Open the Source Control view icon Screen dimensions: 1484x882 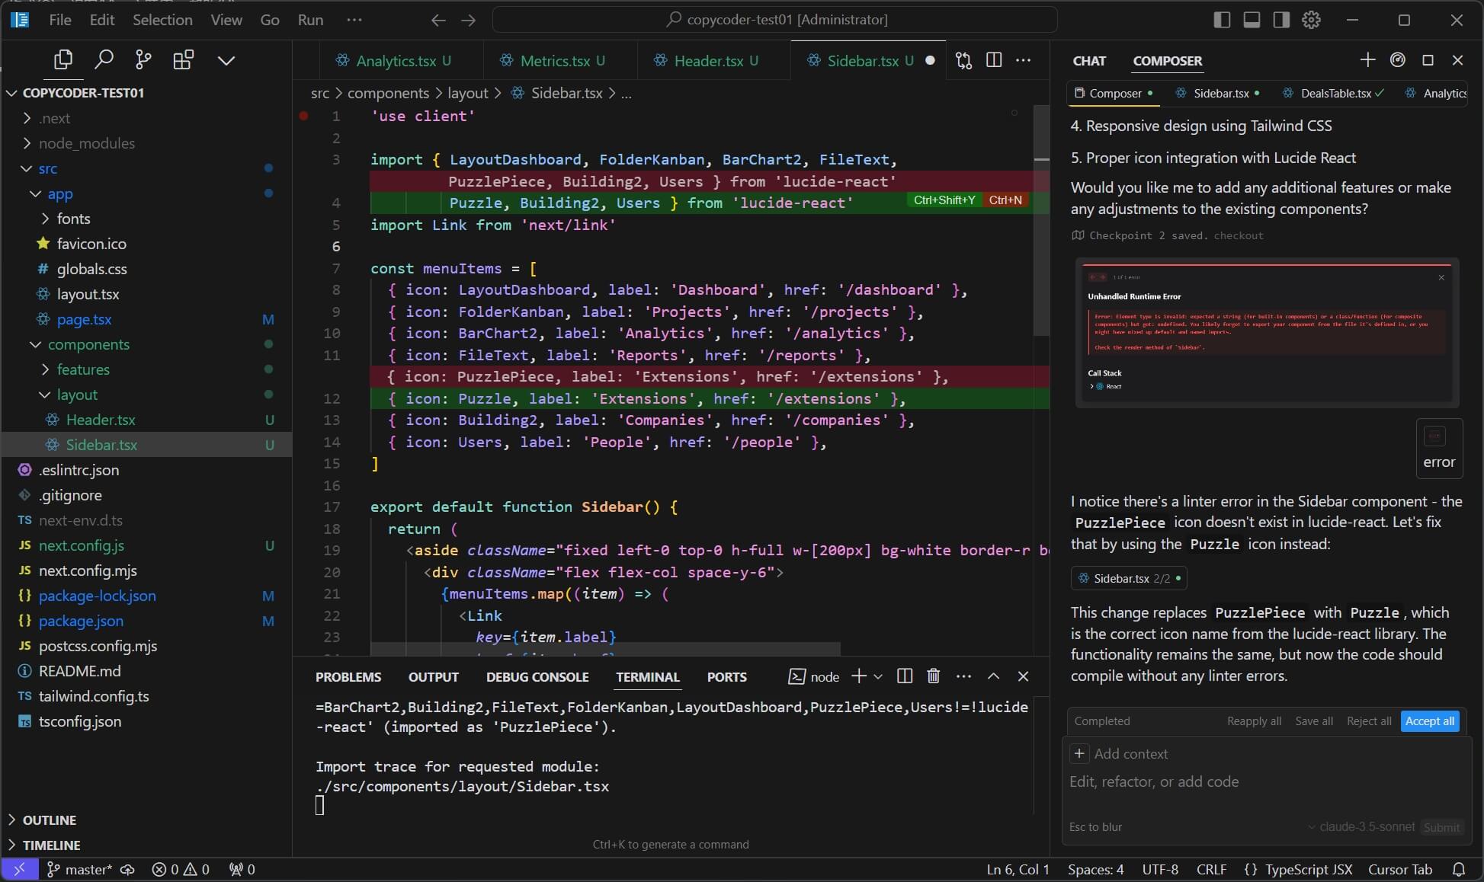143,59
